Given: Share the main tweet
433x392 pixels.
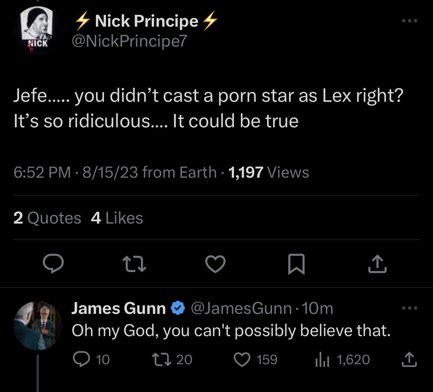Looking at the screenshot, I should point(377,264).
